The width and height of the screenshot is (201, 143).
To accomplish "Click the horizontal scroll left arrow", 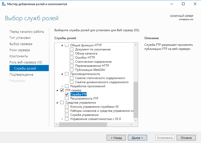I will pyautogui.click(x=57, y=124).
